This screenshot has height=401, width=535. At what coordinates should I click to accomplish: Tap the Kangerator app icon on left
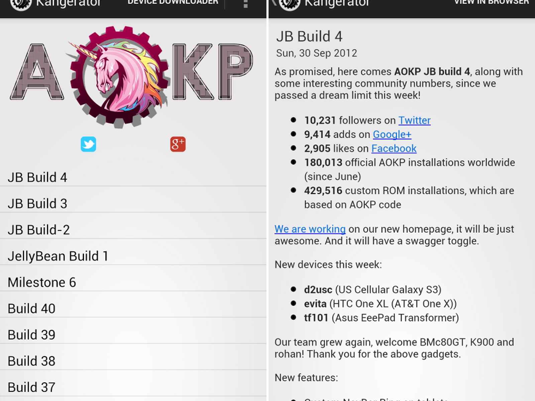click(21, 4)
